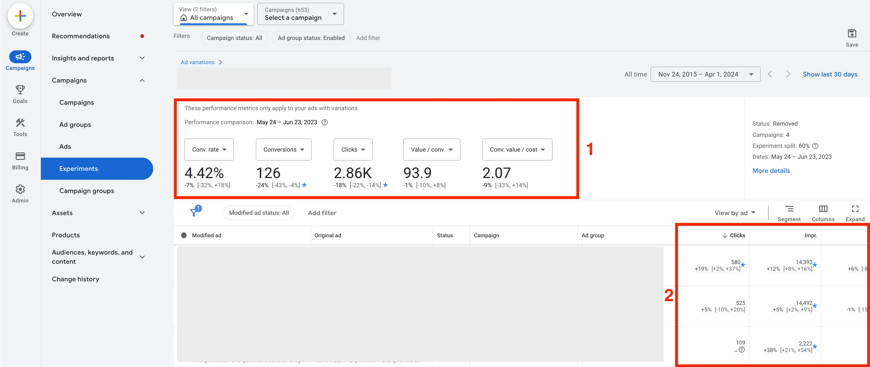
Task: Click the Original ad column header
Action: tap(328, 236)
